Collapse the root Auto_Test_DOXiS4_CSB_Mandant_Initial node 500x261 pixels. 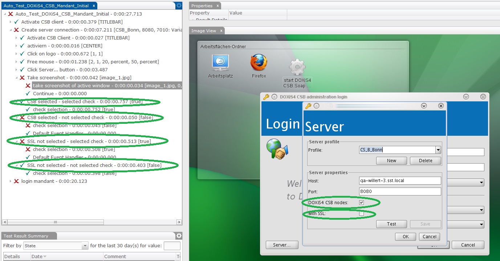pos(5,14)
